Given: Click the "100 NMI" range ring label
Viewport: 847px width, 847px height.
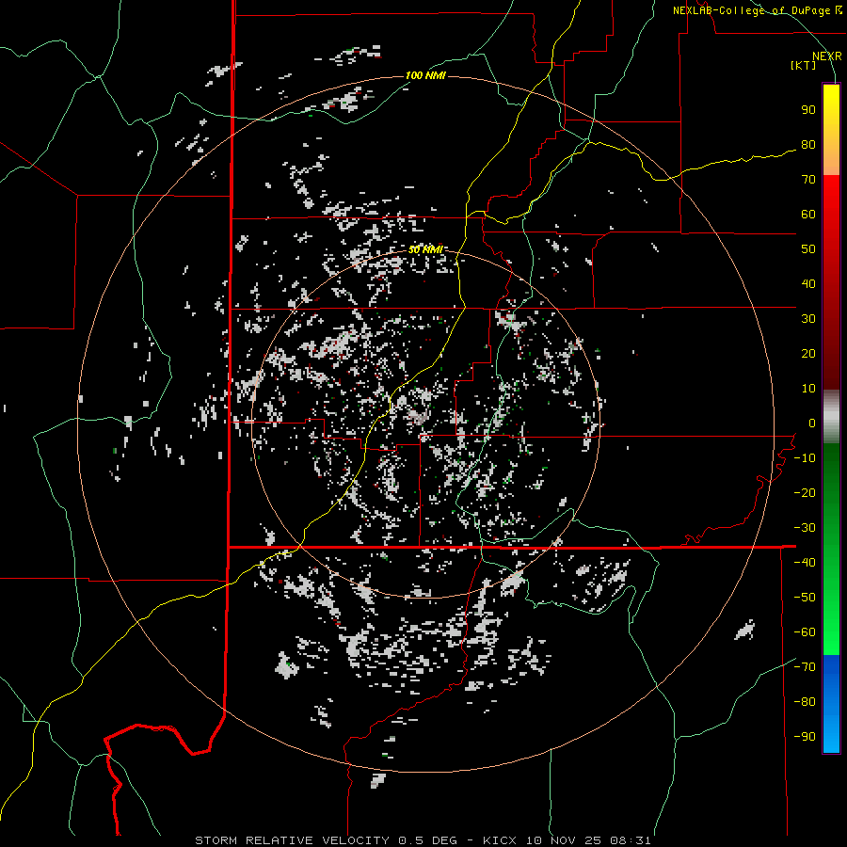Looking at the screenshot, I should tap(425, 75).
